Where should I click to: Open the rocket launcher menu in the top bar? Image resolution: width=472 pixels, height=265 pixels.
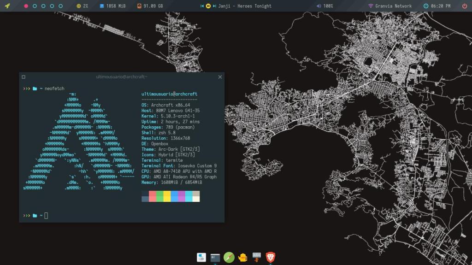point(8,6)
